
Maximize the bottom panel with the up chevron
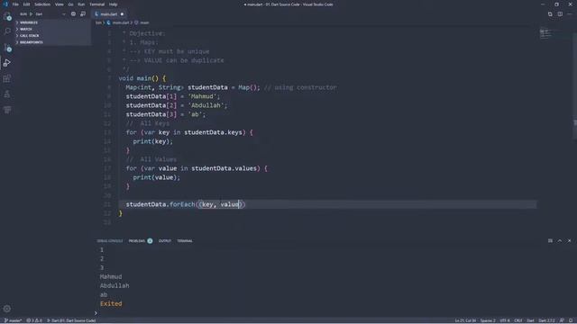tap(560, 240)
